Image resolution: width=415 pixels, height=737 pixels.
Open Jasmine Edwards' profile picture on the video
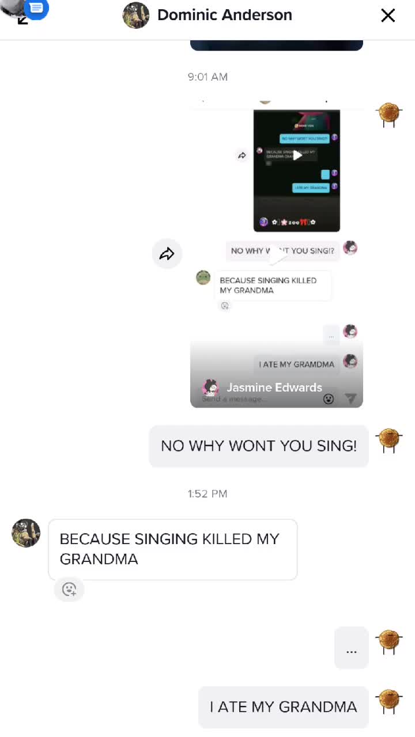[x=210, y=388]
